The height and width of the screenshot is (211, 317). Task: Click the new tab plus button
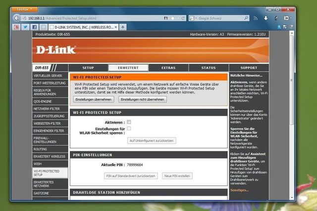pos(123,27)
